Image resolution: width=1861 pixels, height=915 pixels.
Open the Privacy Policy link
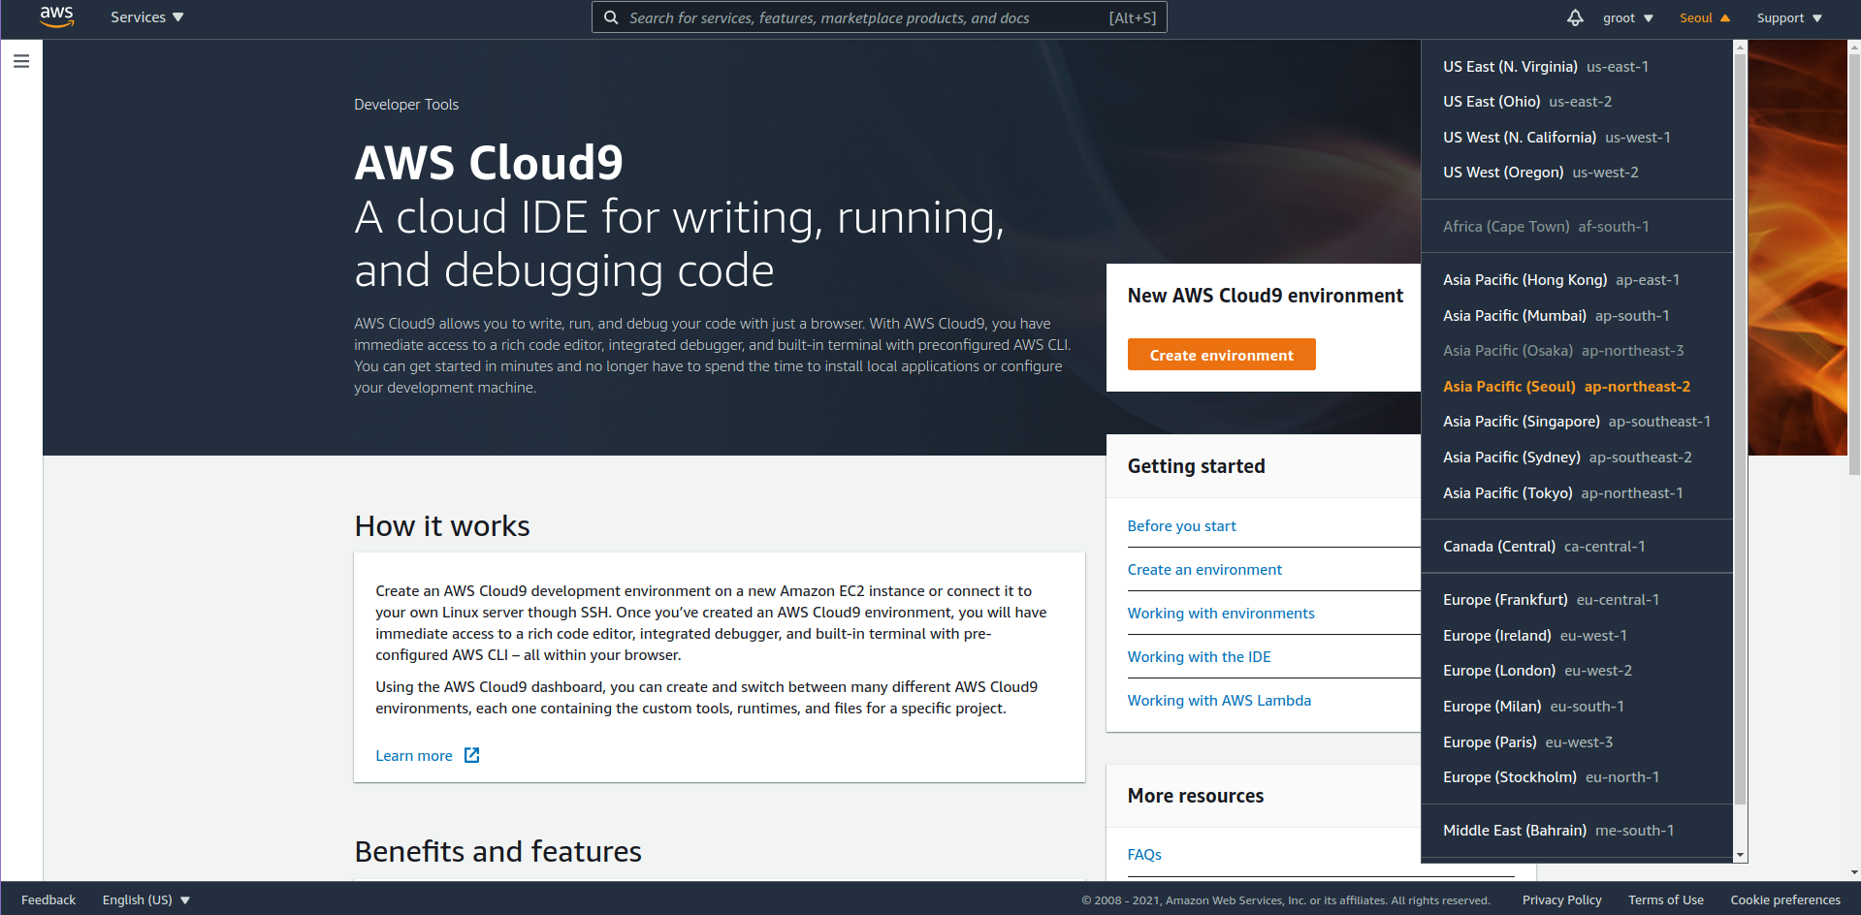pyautogui.click(x=1561, y=899)
